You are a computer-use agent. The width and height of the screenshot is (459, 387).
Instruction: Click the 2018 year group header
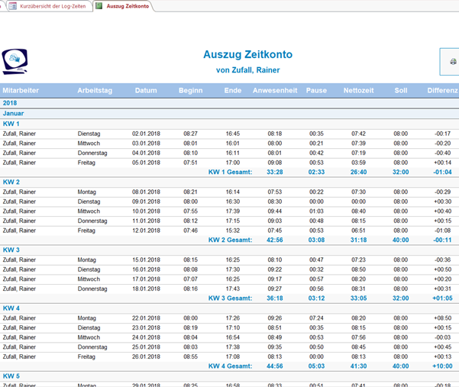(10, 103)
